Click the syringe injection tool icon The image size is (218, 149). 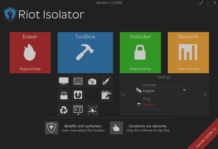click(x=107, y=81)
